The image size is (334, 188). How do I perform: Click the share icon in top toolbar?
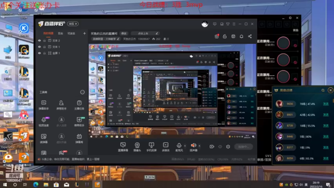(x=250, y=36)
